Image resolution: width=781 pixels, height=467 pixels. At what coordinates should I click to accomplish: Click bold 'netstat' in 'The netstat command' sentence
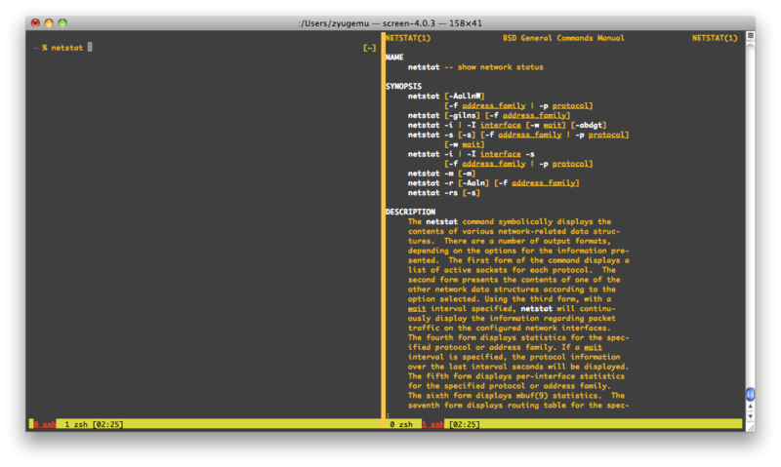442,222
